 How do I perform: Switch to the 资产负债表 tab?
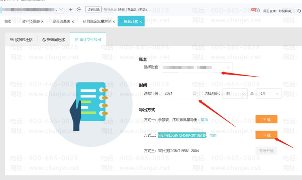pyautogui.click(x=31, y=21)
